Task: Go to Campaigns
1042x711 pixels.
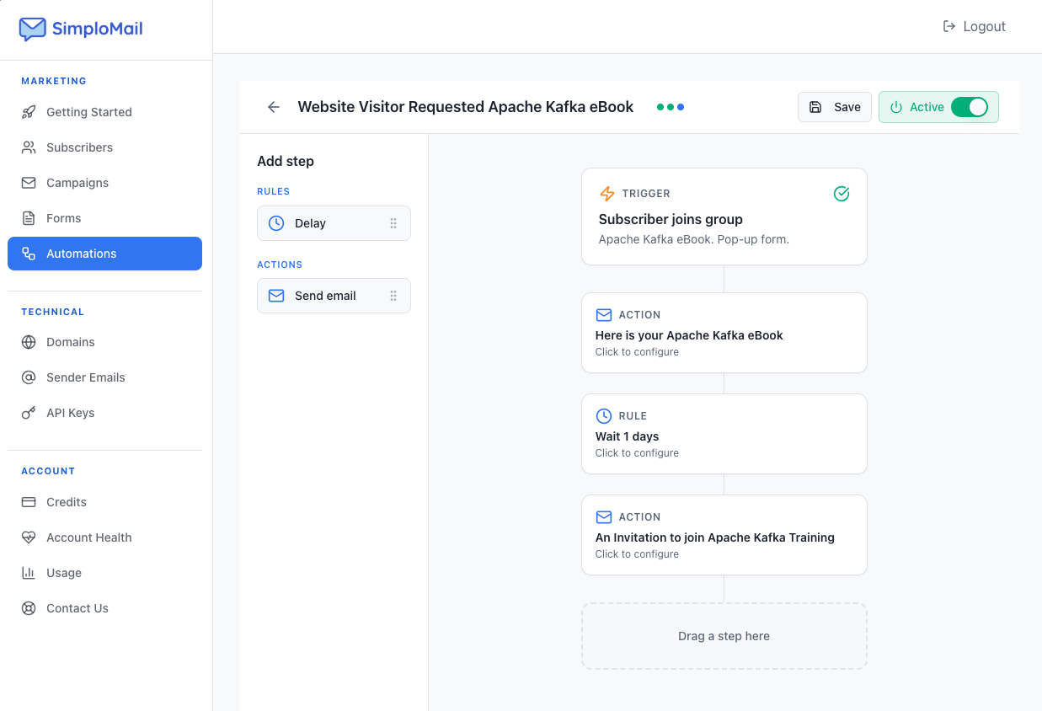Action: (104, 183)
